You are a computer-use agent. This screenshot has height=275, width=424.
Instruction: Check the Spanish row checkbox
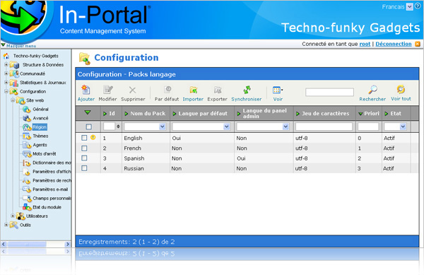tap(84, 158)
